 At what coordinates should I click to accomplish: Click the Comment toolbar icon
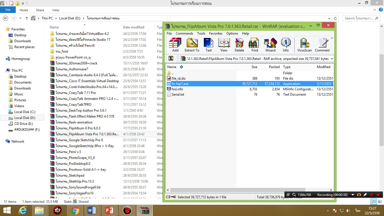(x=322, y=45)
